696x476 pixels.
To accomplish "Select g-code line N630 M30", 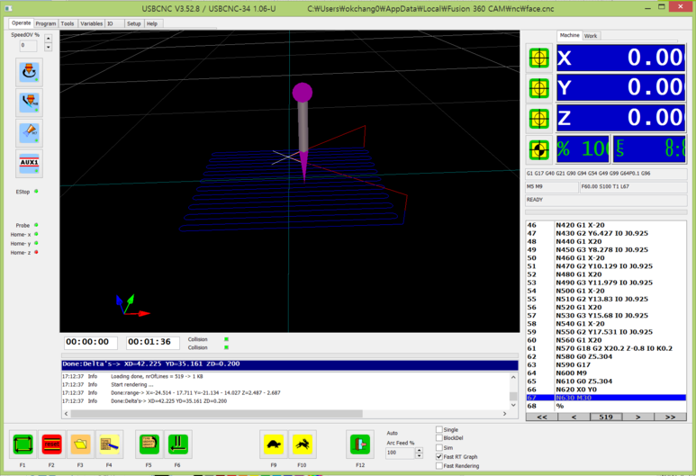I will tap(606, 398).
